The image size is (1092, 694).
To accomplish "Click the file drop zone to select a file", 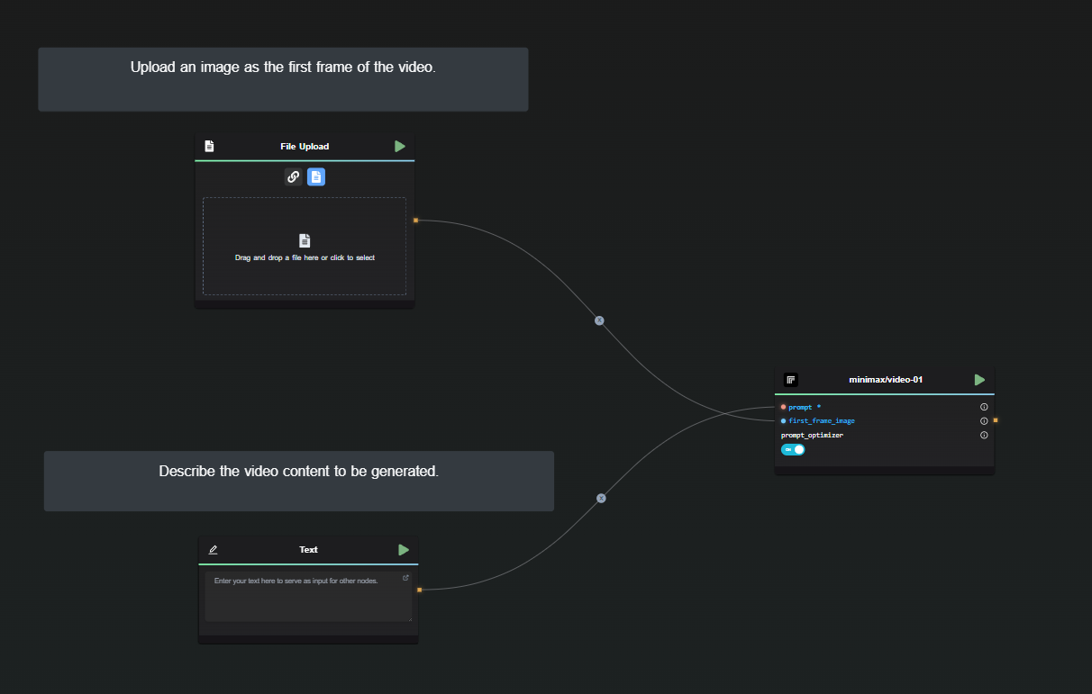I will click(305, 246).
